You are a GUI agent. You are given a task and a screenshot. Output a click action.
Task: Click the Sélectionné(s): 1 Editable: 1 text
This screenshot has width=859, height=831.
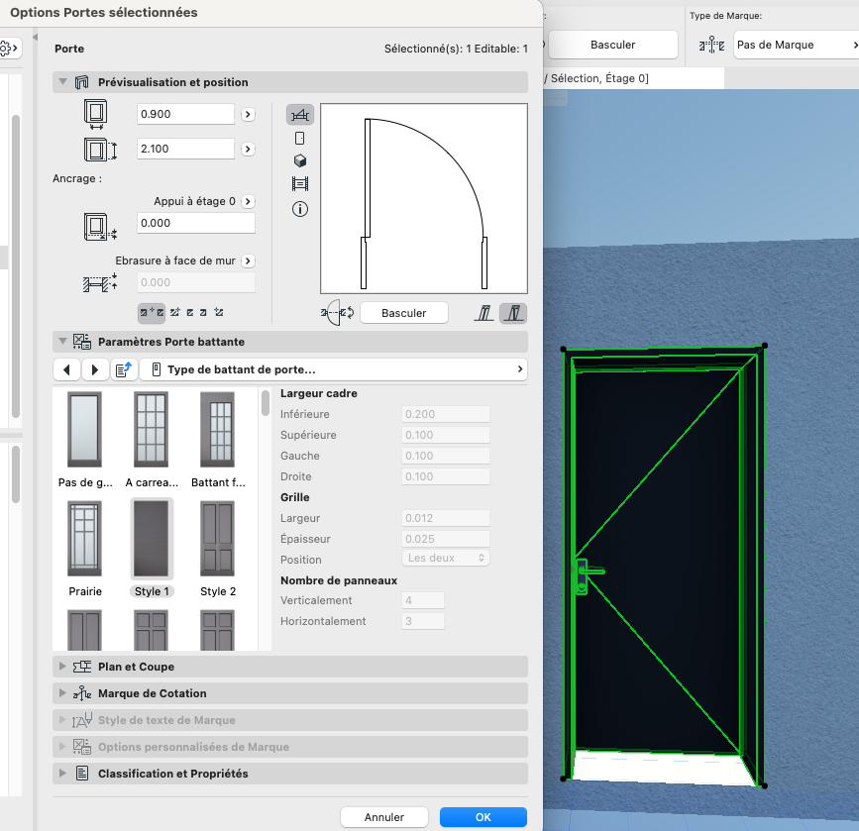pyautogui.click(x=456, y=49)
